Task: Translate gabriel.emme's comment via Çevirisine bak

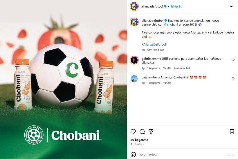Action: 182,68
